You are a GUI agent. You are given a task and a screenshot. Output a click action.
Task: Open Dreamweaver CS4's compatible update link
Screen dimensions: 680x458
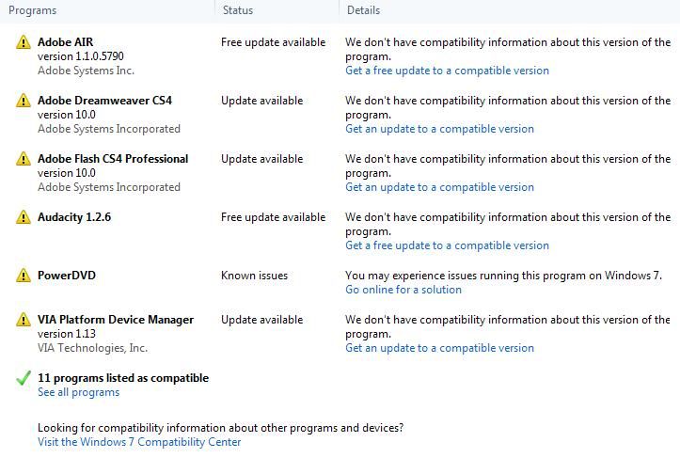[x=439, y=129]
